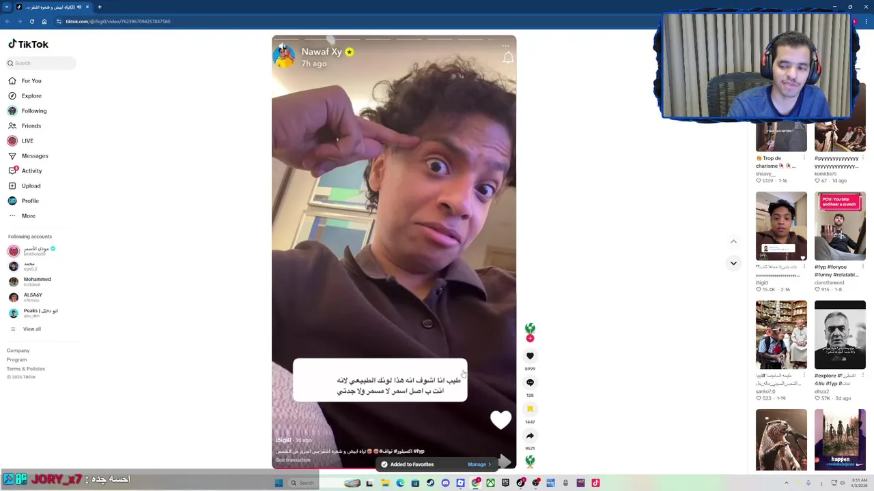Screen dimensions: 874x491
Task: Go to next video arrow
Action: (x=733, y=263)
